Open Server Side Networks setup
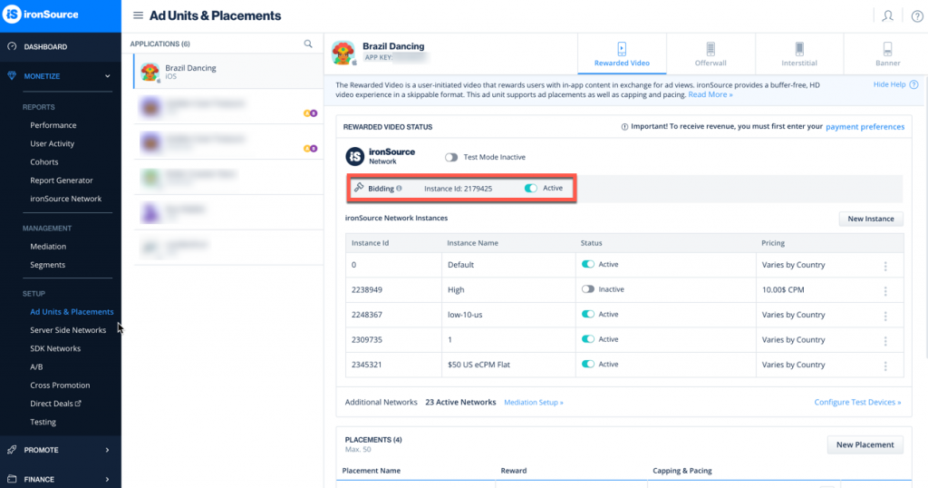928x488 pixels. pyautogui.click(x=68, y=330)
